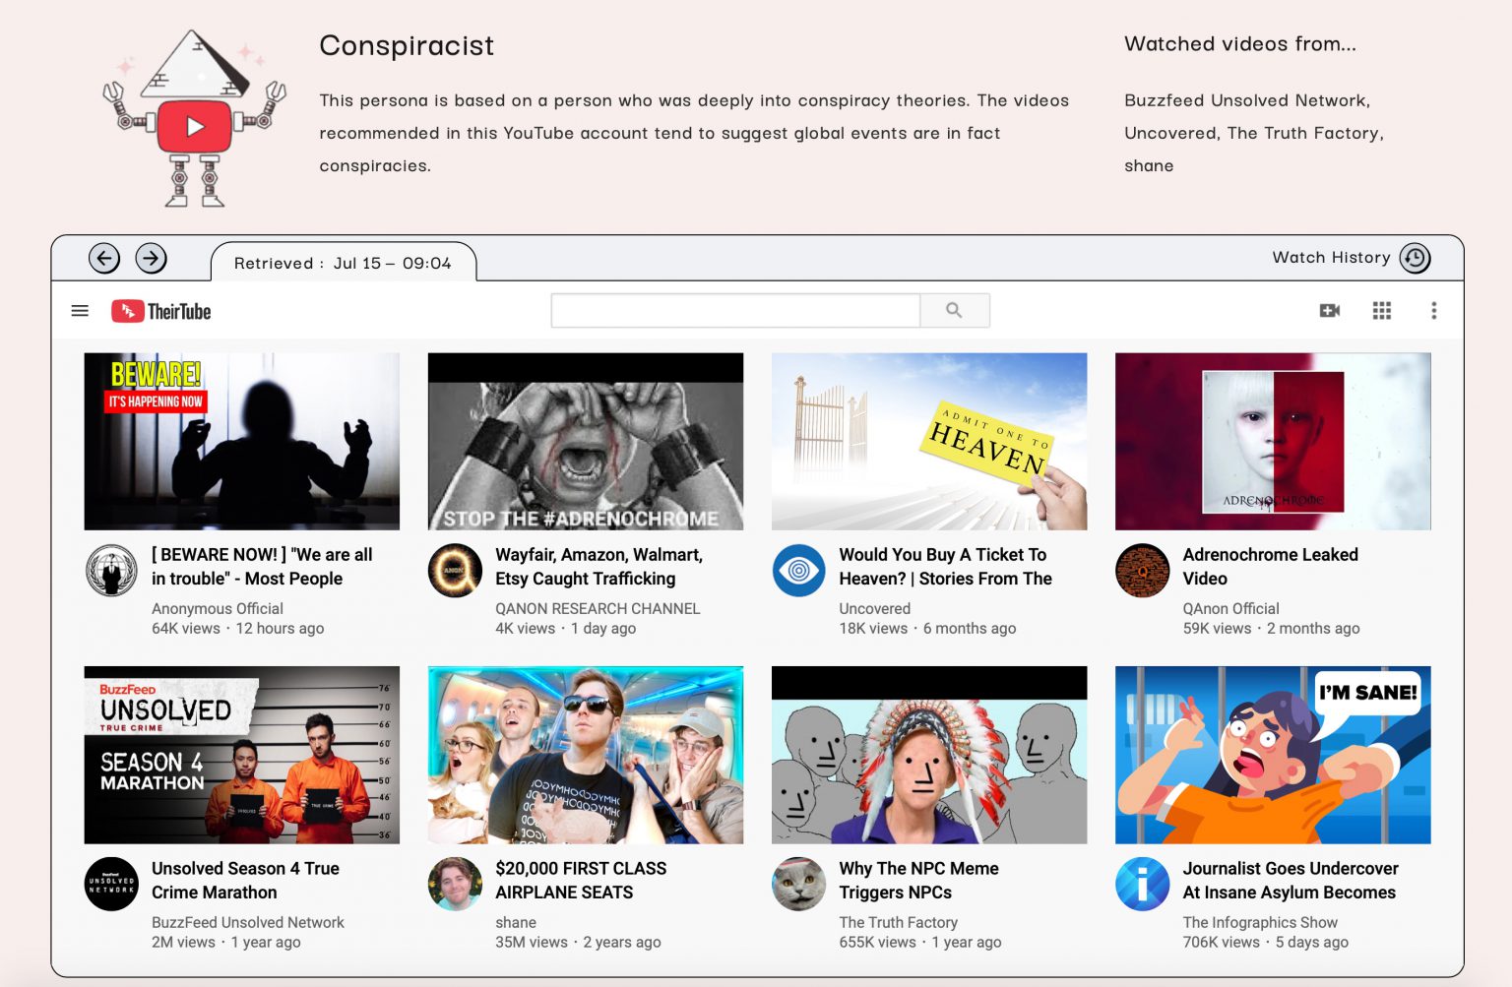Click the Infographics Show channel name
Screen dimensions: 1512x987
tap(1260, 922)
